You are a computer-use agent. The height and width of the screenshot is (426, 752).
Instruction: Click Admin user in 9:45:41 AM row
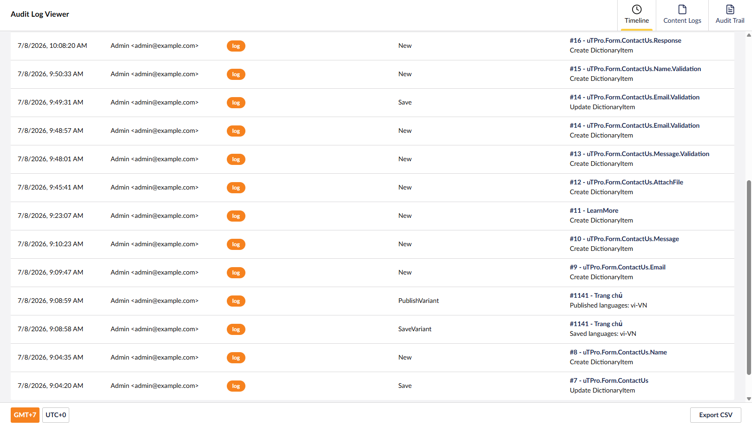point(154,187)
